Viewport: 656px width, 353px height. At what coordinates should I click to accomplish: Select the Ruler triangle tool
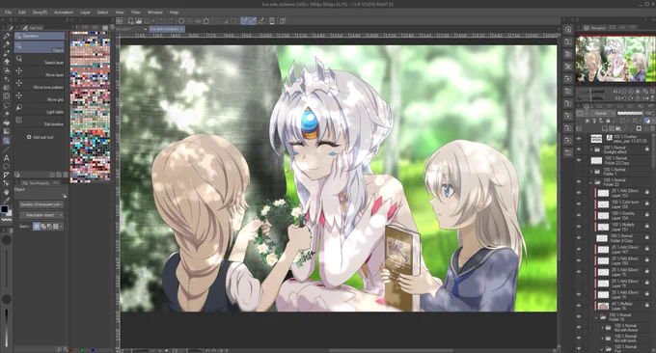click(7, 175)
